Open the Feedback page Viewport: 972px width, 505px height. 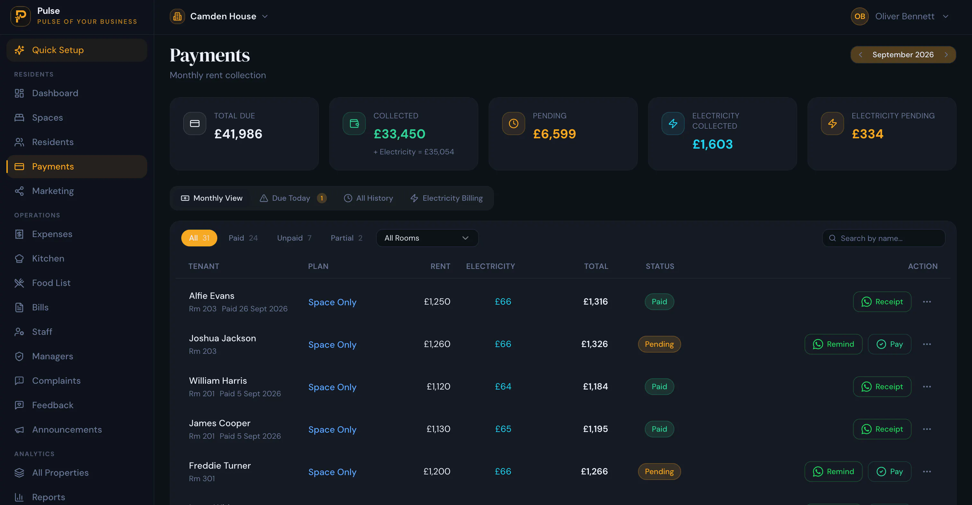point(76,405)
